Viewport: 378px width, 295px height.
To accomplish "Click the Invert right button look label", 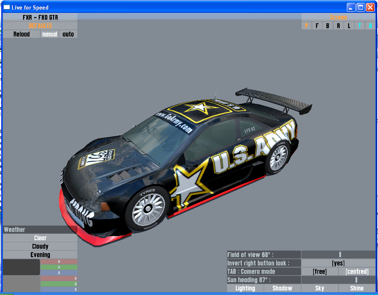I will pos(264,263).
